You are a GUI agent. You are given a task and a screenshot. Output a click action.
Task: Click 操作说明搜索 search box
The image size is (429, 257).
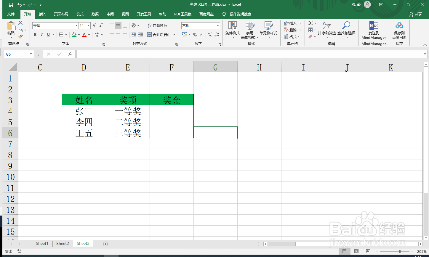click(x=241, y=14)
